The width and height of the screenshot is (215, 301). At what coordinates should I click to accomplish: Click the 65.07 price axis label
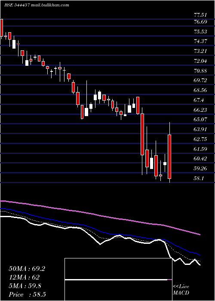200,120
